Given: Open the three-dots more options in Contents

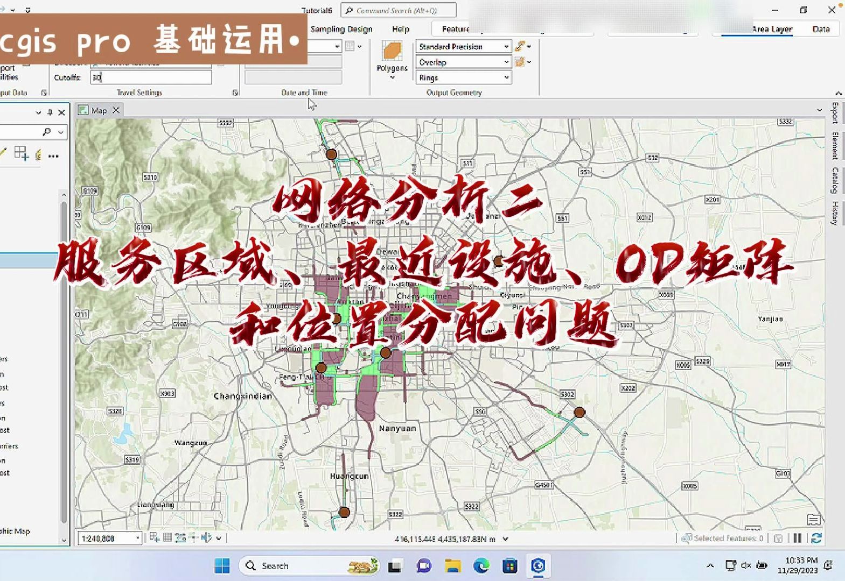Looking at the screenshot, I should click(x=53, y=156).
